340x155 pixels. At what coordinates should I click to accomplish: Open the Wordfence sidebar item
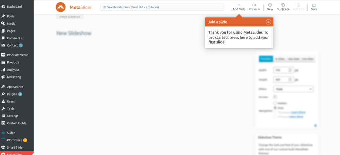pos(15,140)
